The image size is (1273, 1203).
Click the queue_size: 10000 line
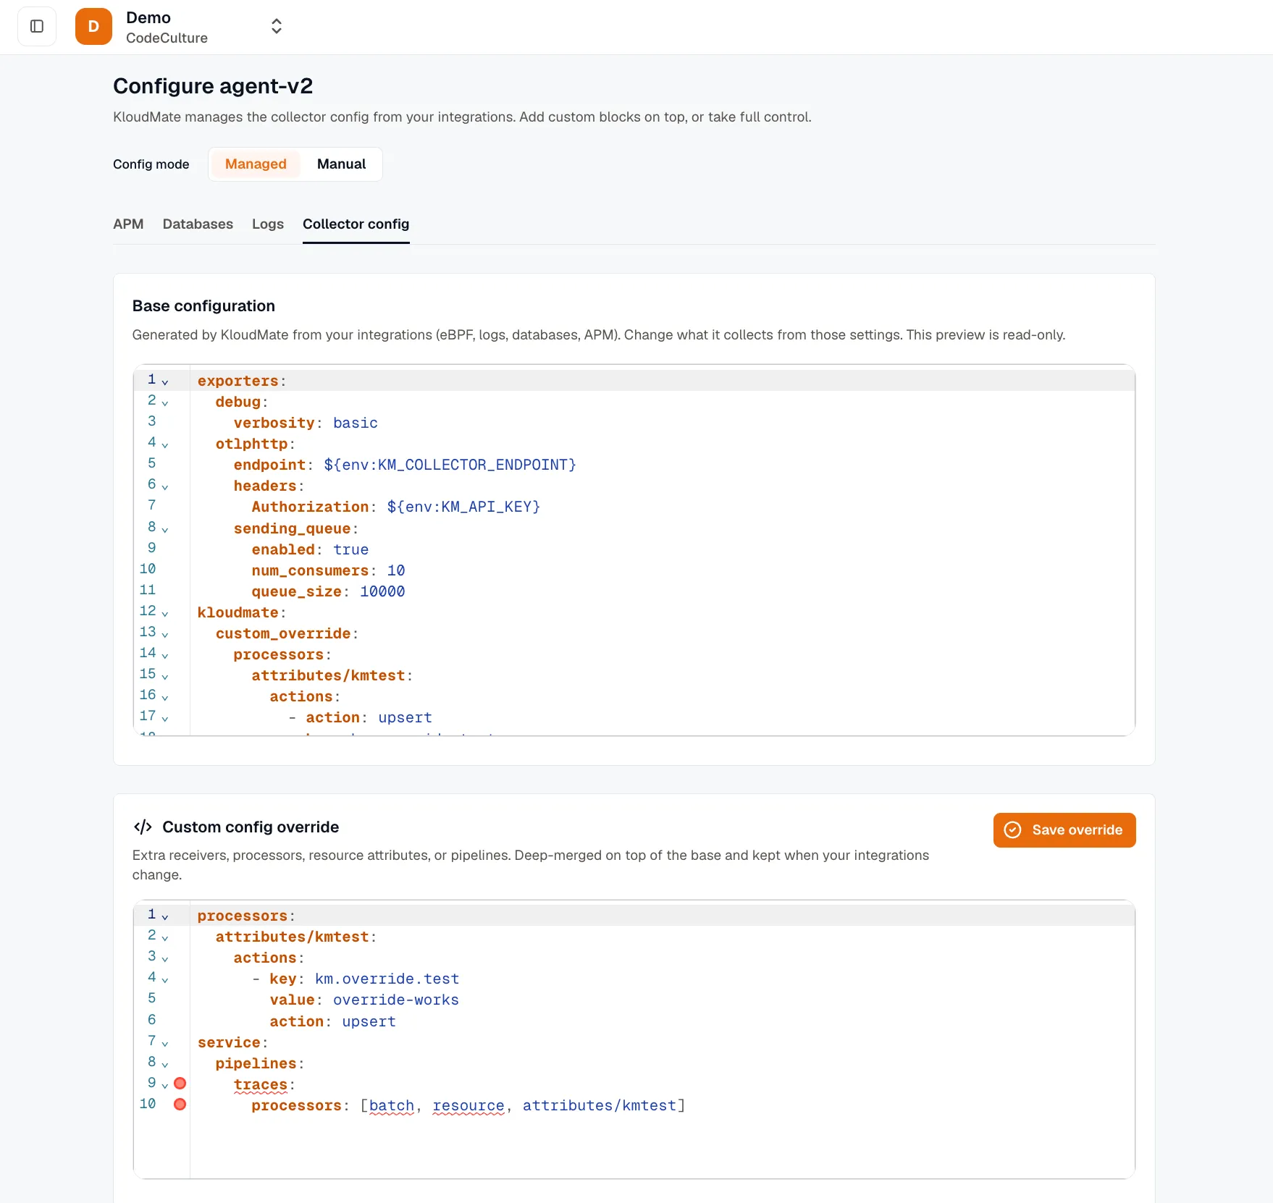click(328, 591)
